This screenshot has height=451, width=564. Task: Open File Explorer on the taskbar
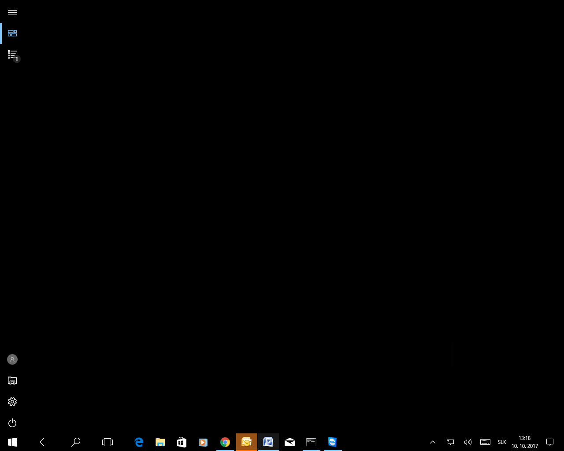pyautogui.click(x=160, y=442)
